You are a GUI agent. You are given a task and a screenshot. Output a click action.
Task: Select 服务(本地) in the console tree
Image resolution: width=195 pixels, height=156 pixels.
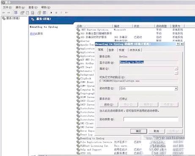11,18
